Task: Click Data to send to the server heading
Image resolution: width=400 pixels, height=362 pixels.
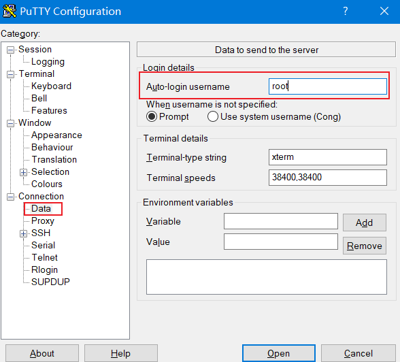Action: pos(267,50)
